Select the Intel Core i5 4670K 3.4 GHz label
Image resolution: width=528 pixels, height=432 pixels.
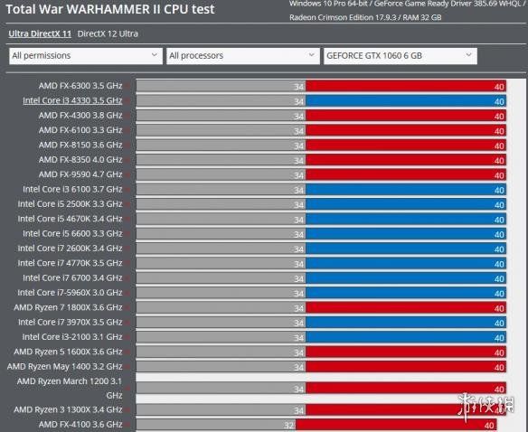pyautogui.click(x=70, y=219)
